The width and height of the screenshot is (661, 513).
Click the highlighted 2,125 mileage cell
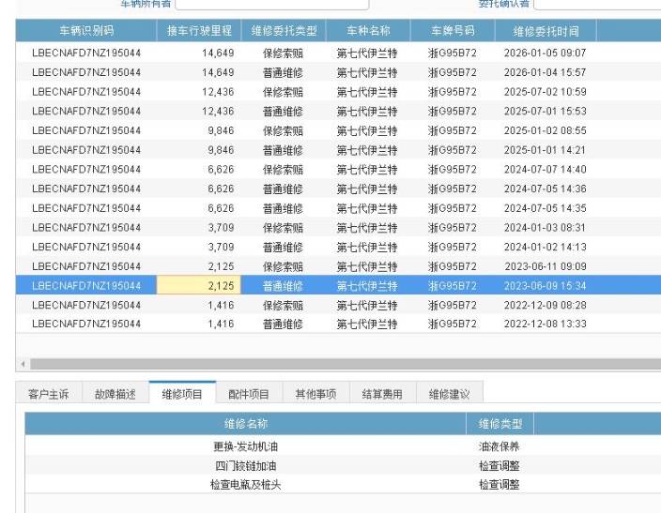tap(198, 286)
